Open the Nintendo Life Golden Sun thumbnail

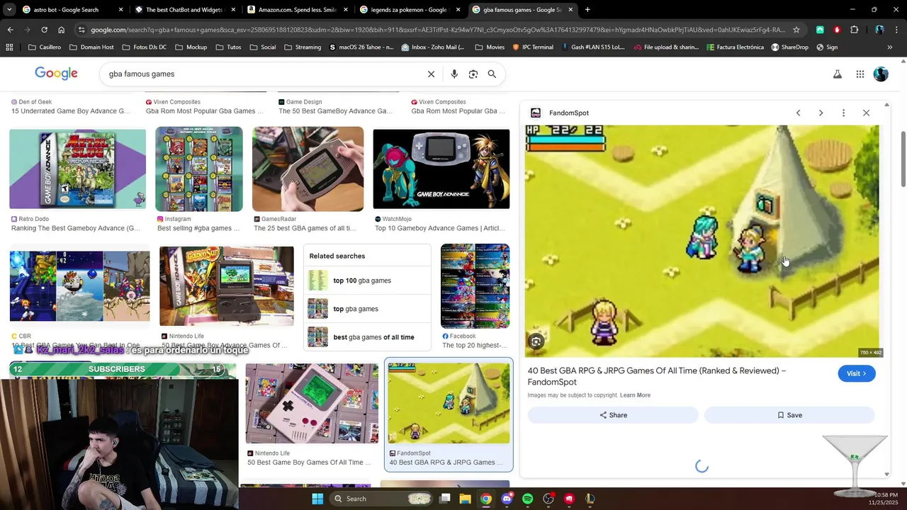pos(227,286)
